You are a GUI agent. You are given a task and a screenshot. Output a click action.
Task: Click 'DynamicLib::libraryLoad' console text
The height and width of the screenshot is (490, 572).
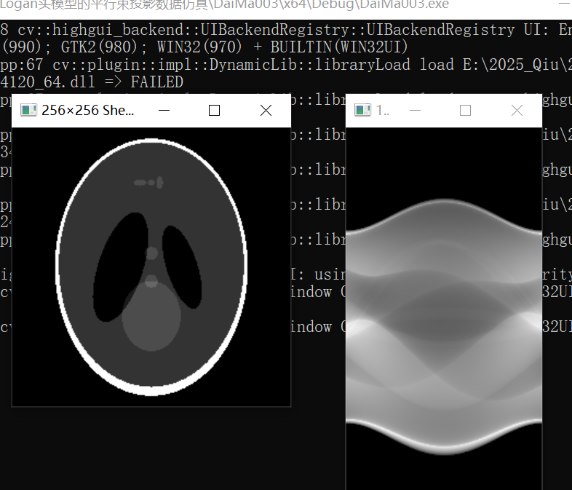coord(310,65)
